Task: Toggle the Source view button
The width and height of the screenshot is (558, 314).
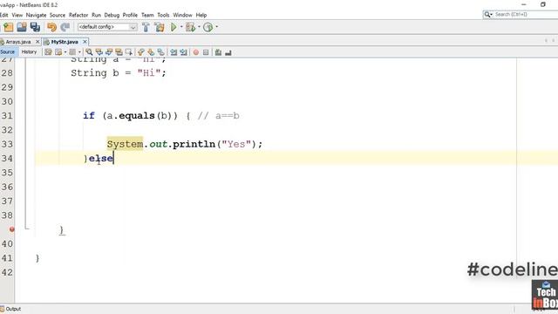Action: pyautogui.click(x=8, y=52)
